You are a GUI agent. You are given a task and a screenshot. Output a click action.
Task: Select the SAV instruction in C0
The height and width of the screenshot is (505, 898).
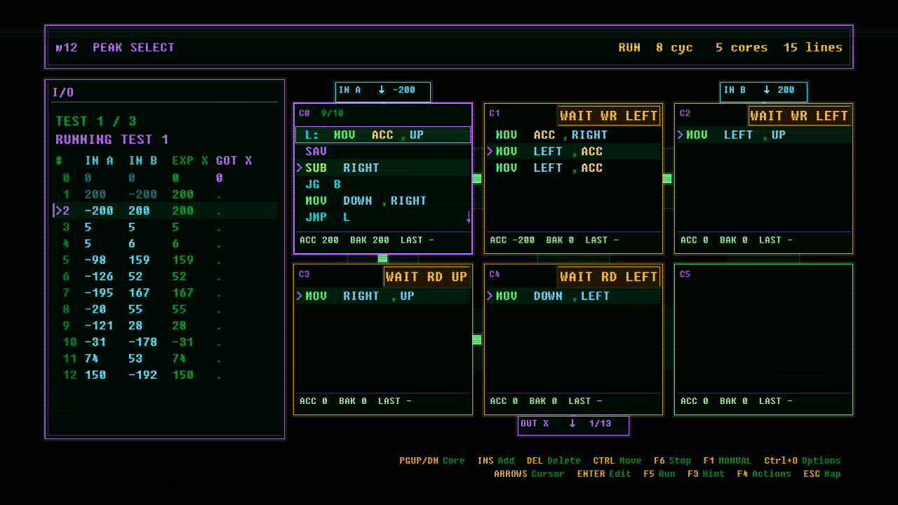(383, 151)
